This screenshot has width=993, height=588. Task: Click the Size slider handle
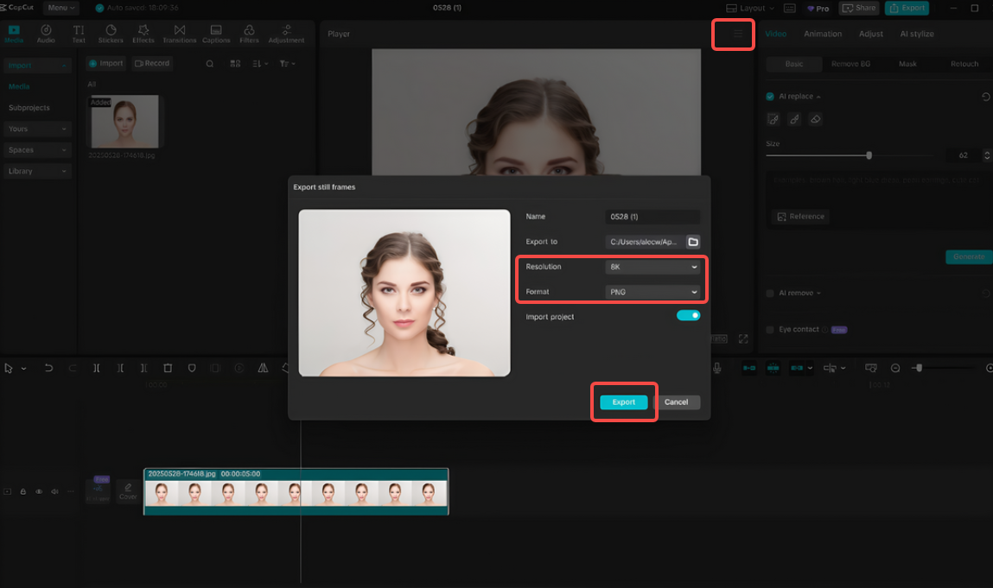pyautogui.click(x=869, y=155)
